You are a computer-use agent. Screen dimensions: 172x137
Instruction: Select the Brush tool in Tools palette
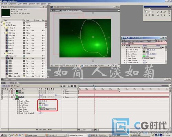pos(158,12)
